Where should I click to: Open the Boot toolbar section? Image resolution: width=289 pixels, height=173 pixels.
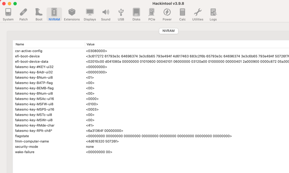(39, 14)
